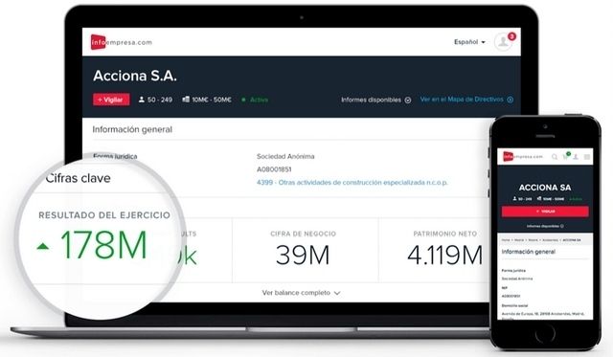613x357 pixels.
Task: Click the 4.119M Patrimonio Neto value
Action: point(444,255)
